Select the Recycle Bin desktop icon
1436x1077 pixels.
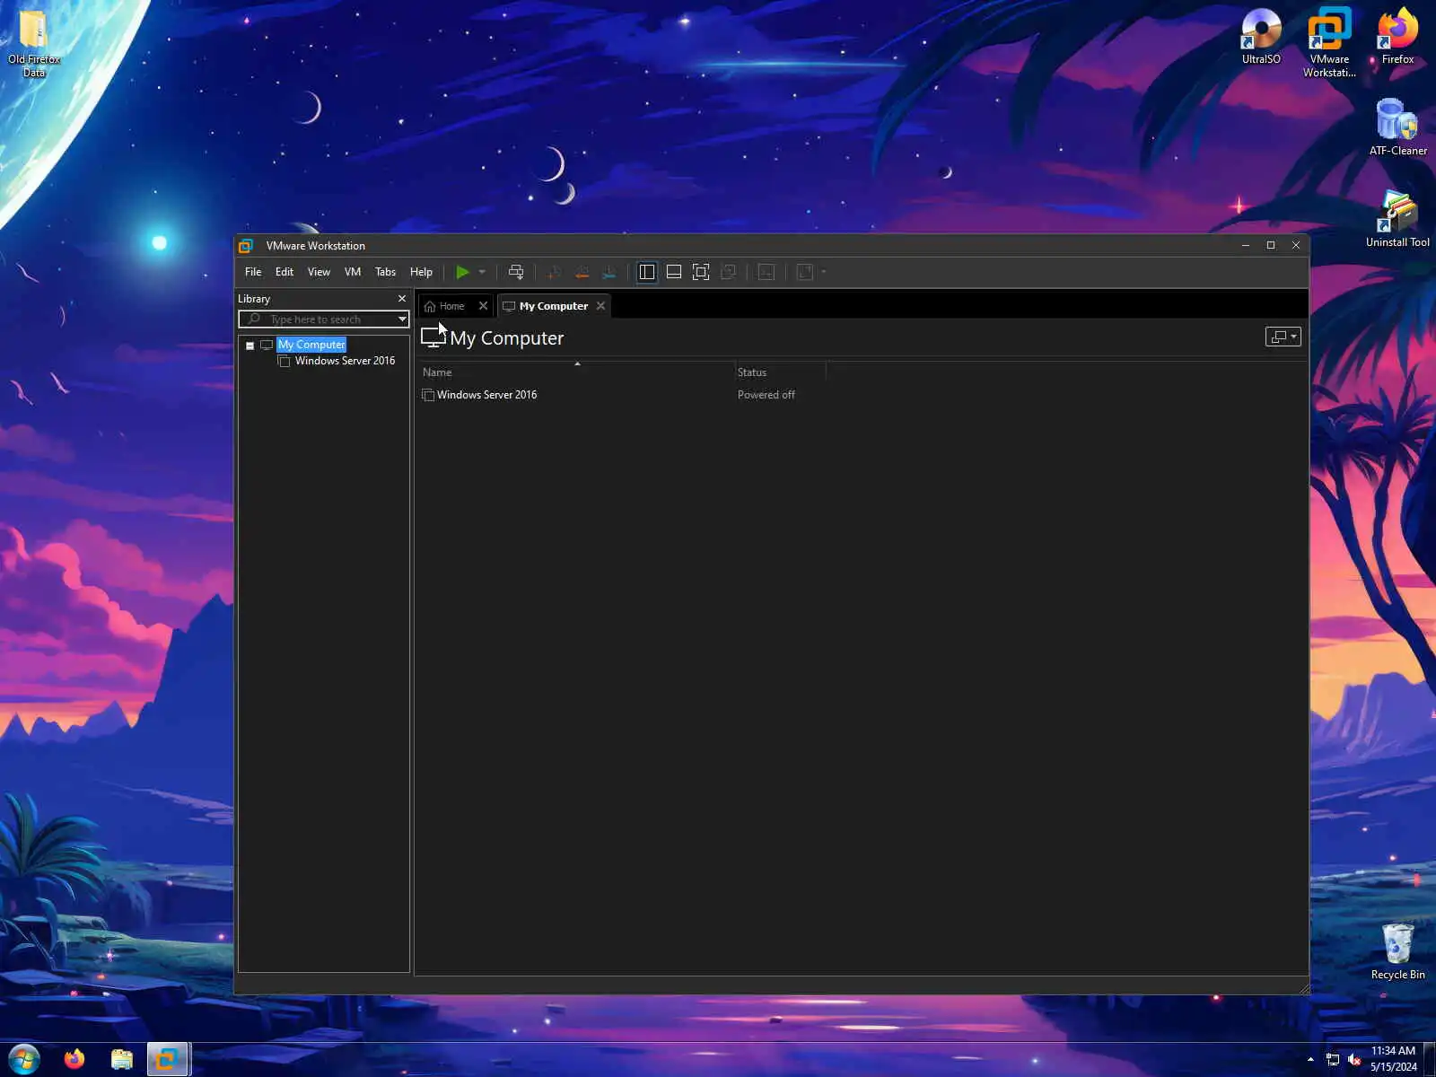pos(1397,951)
